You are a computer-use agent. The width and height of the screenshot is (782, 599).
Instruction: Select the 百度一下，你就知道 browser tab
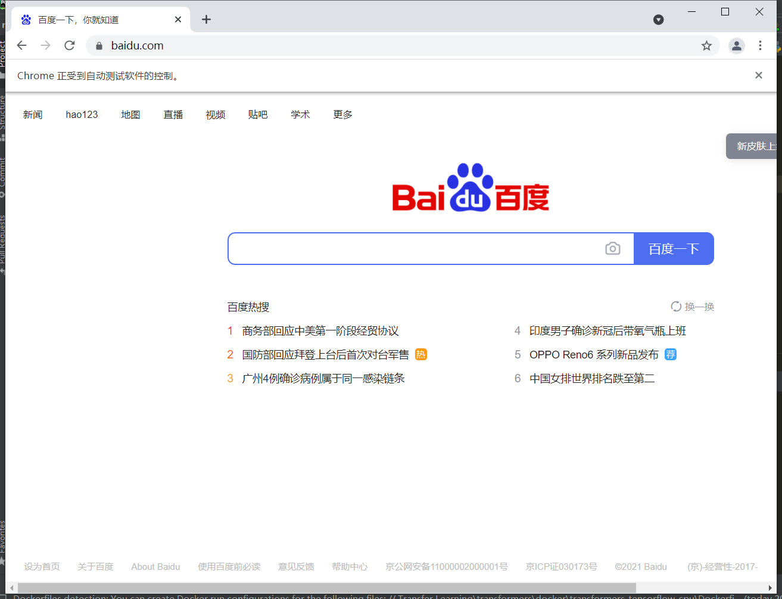tap(89, 19)
